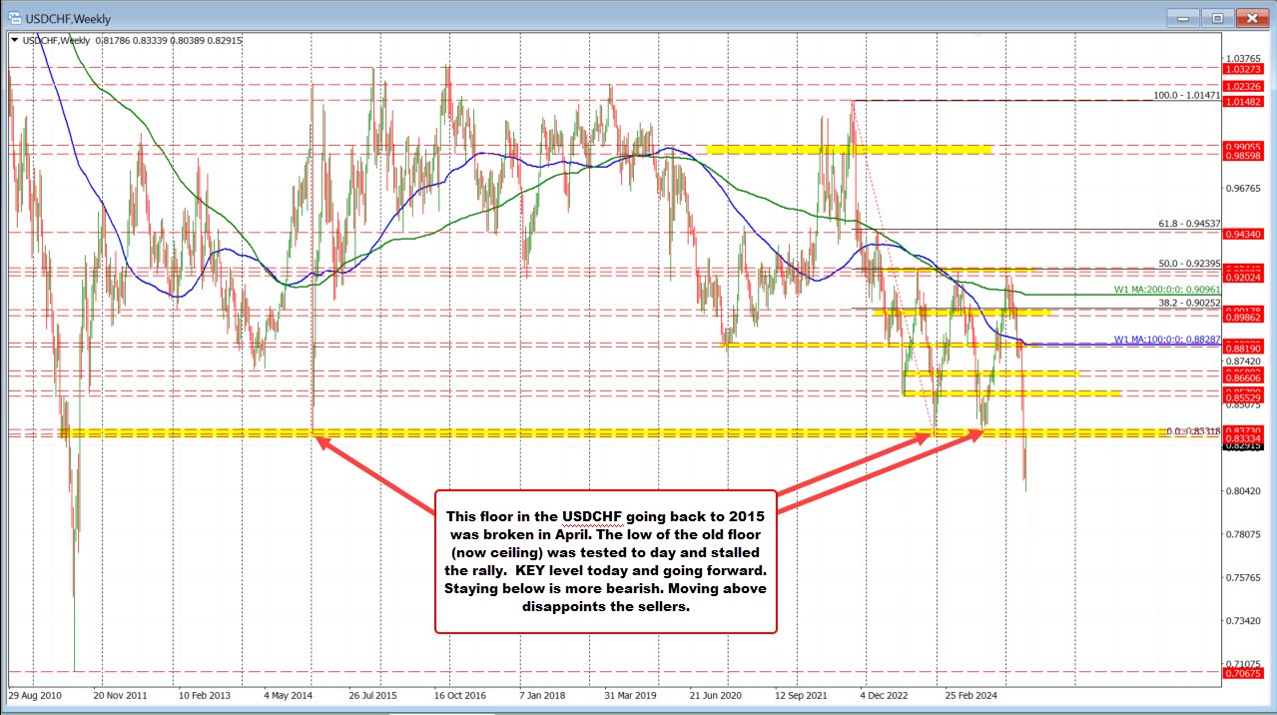Maximize the USDCHF chart window
Image resolution: width=1277 pixels, height=715 pixels.
[x=1216, y=18]
